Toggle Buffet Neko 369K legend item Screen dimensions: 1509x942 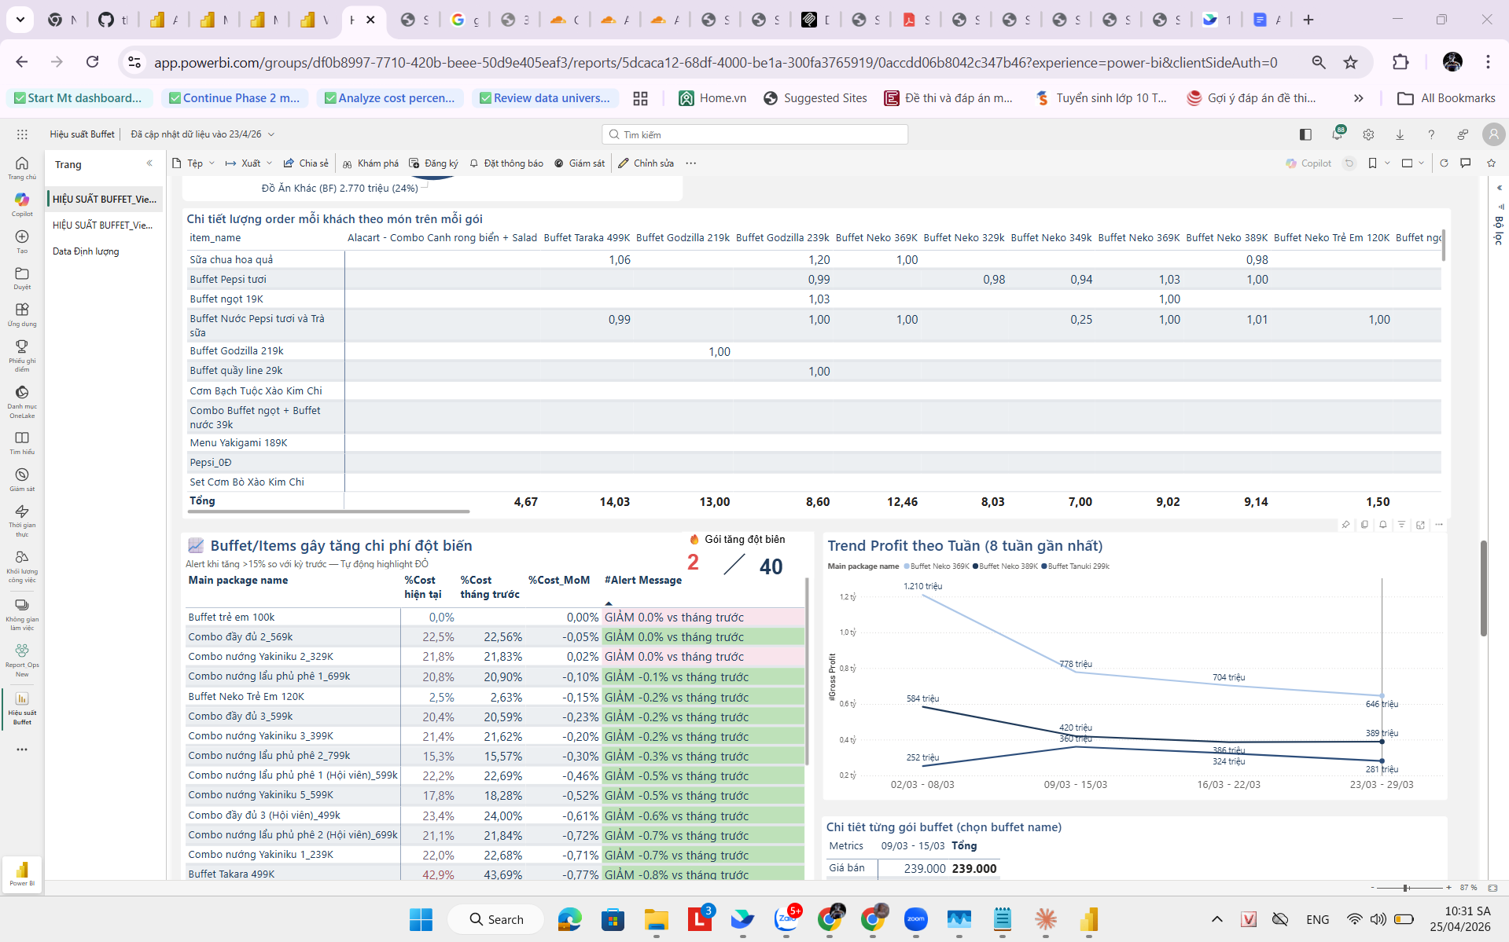(x=939, y=566)
